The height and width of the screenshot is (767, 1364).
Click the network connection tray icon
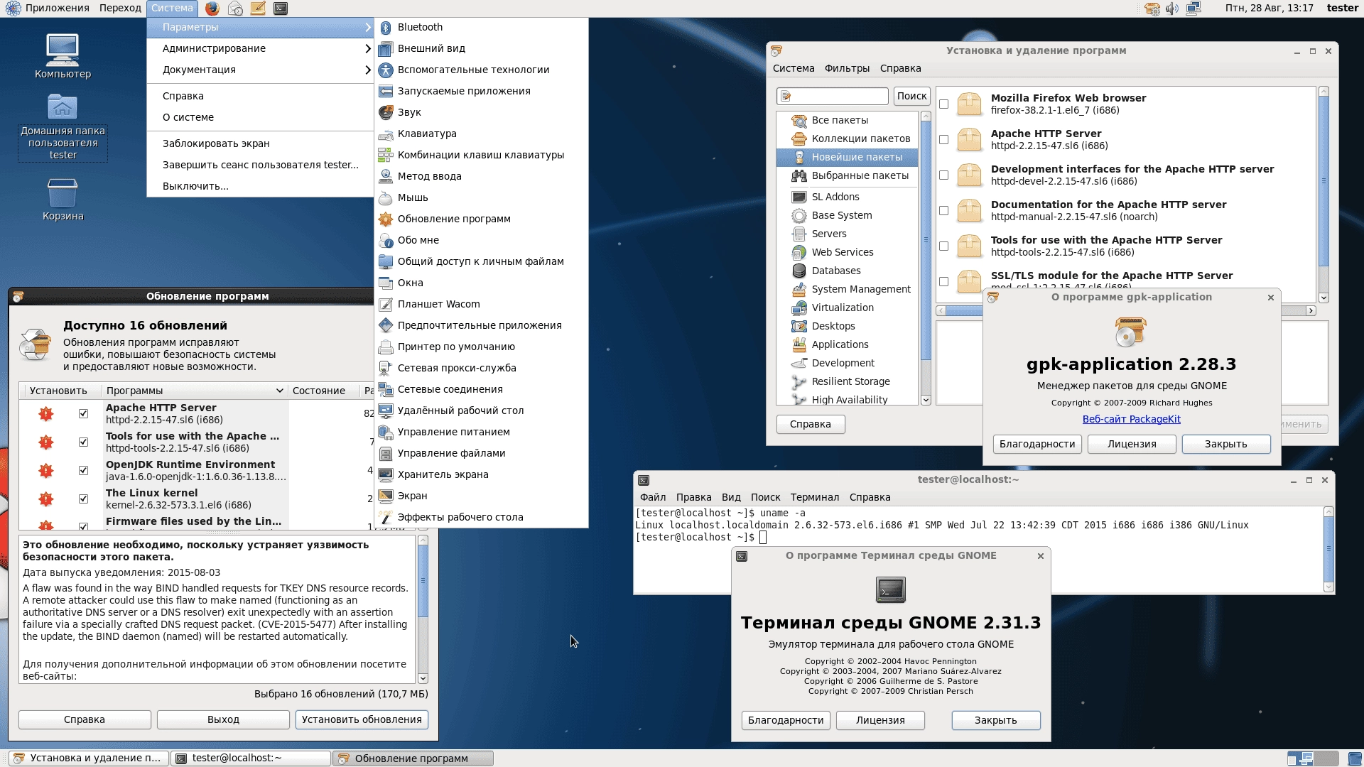tap(1193, 9)
